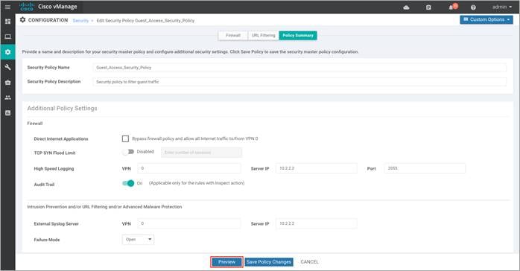Open the Administration people sidebar icon

8,98
